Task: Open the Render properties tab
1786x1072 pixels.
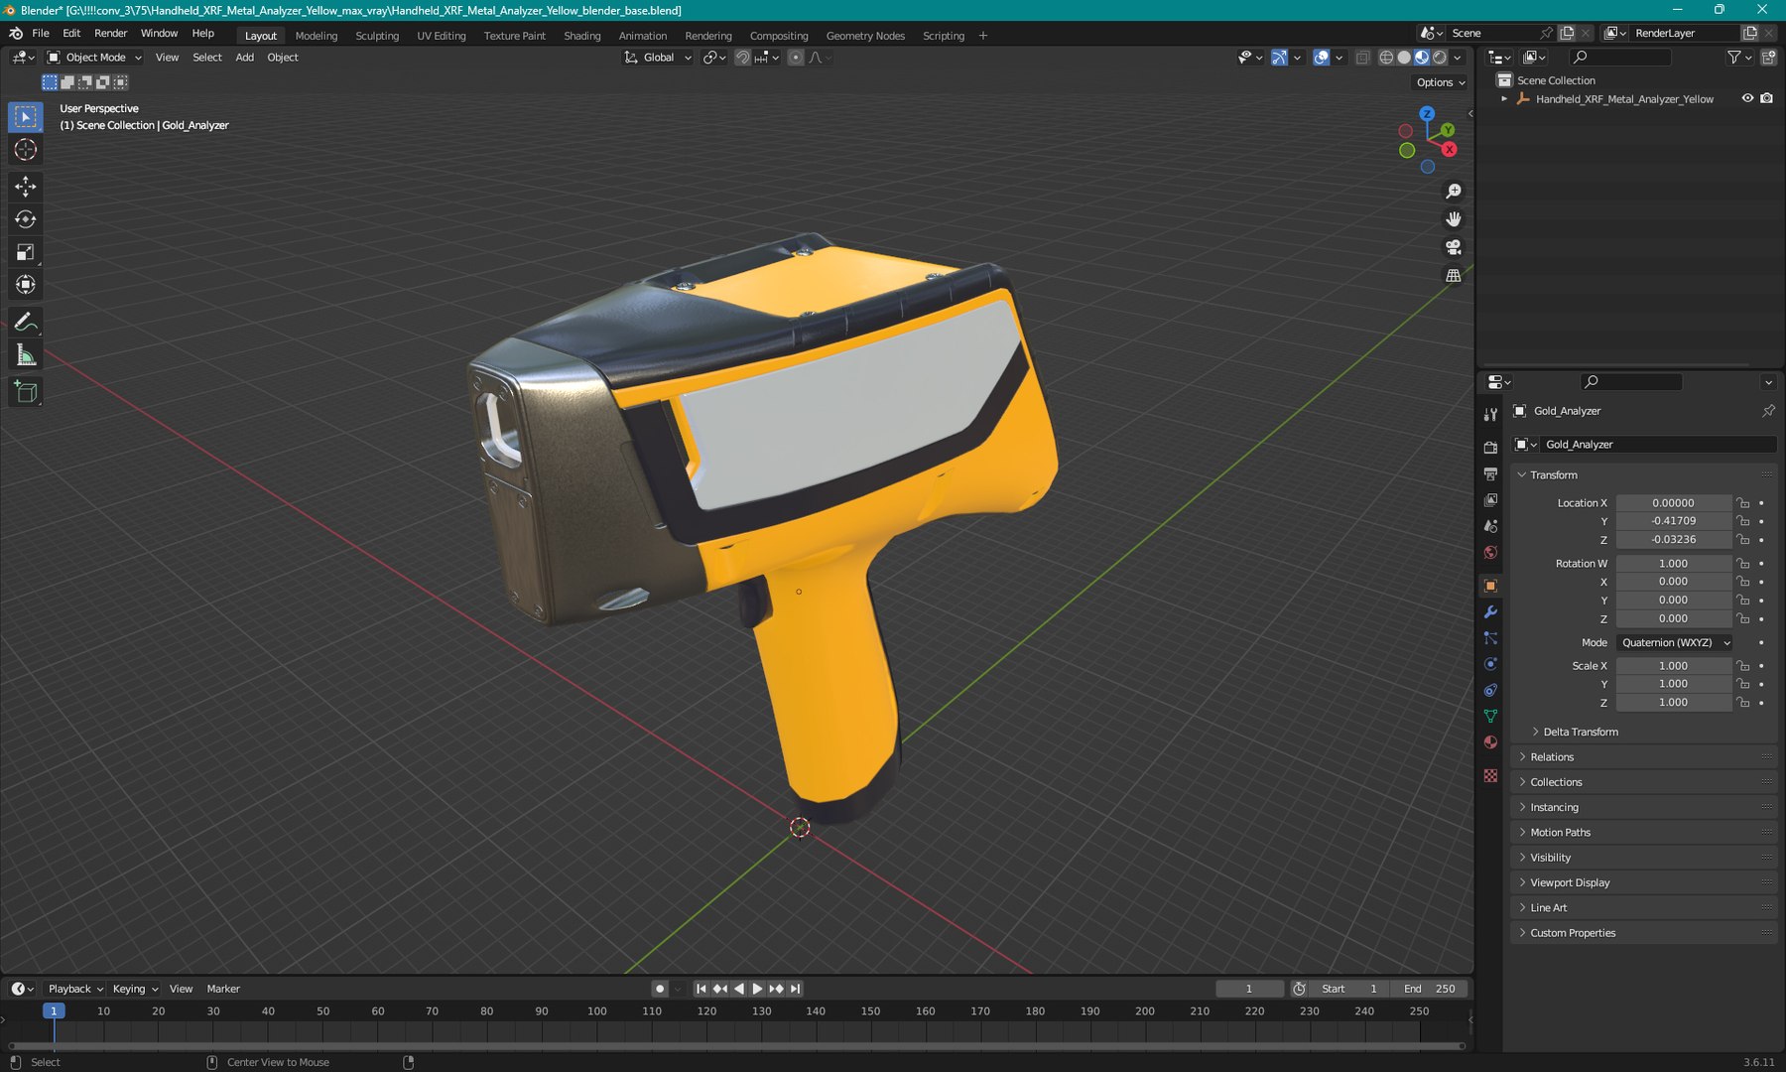Action: (1490, 448)
